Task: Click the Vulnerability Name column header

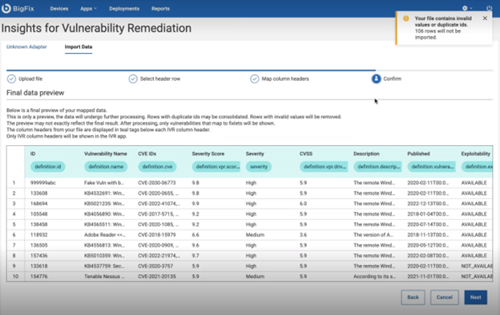Action: click(106, 154)
